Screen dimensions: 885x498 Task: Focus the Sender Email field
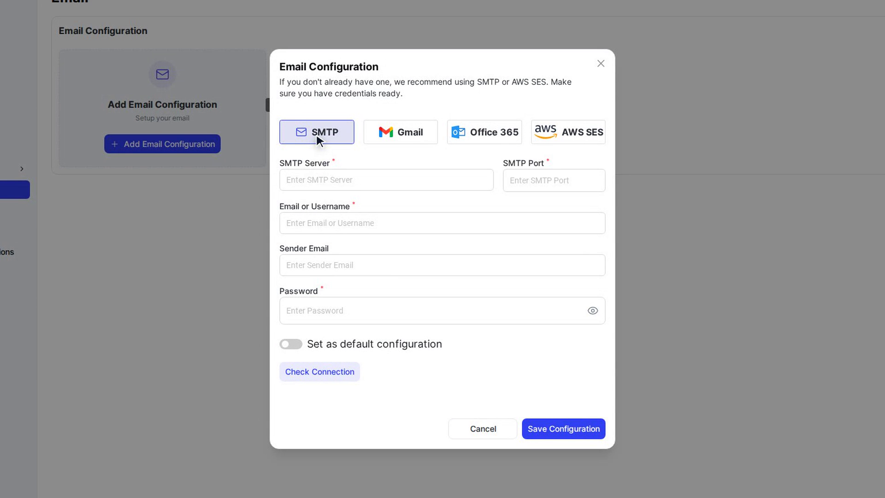tap(442, 265)
